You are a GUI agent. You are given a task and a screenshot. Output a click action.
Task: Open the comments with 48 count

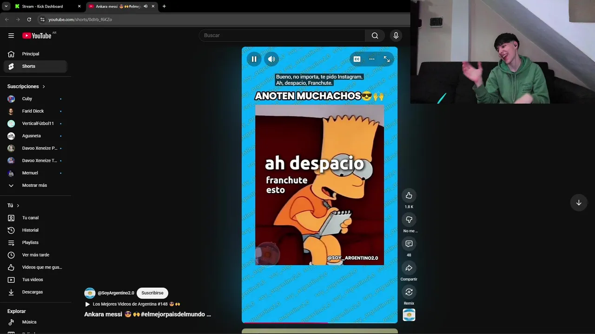[x=409, y=244]
